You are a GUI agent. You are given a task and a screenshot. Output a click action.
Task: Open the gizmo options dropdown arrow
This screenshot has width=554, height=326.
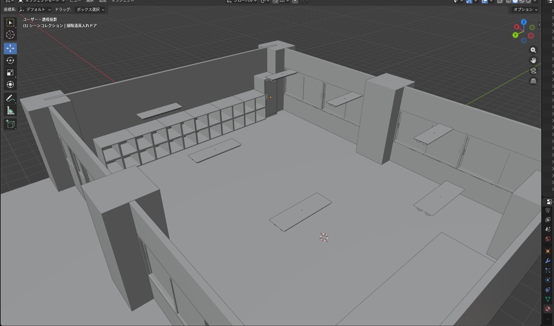tap(476, 1)
